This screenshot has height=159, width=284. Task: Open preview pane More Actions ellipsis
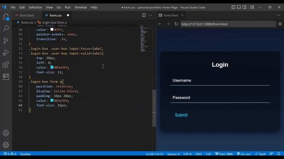coord(278,15)
